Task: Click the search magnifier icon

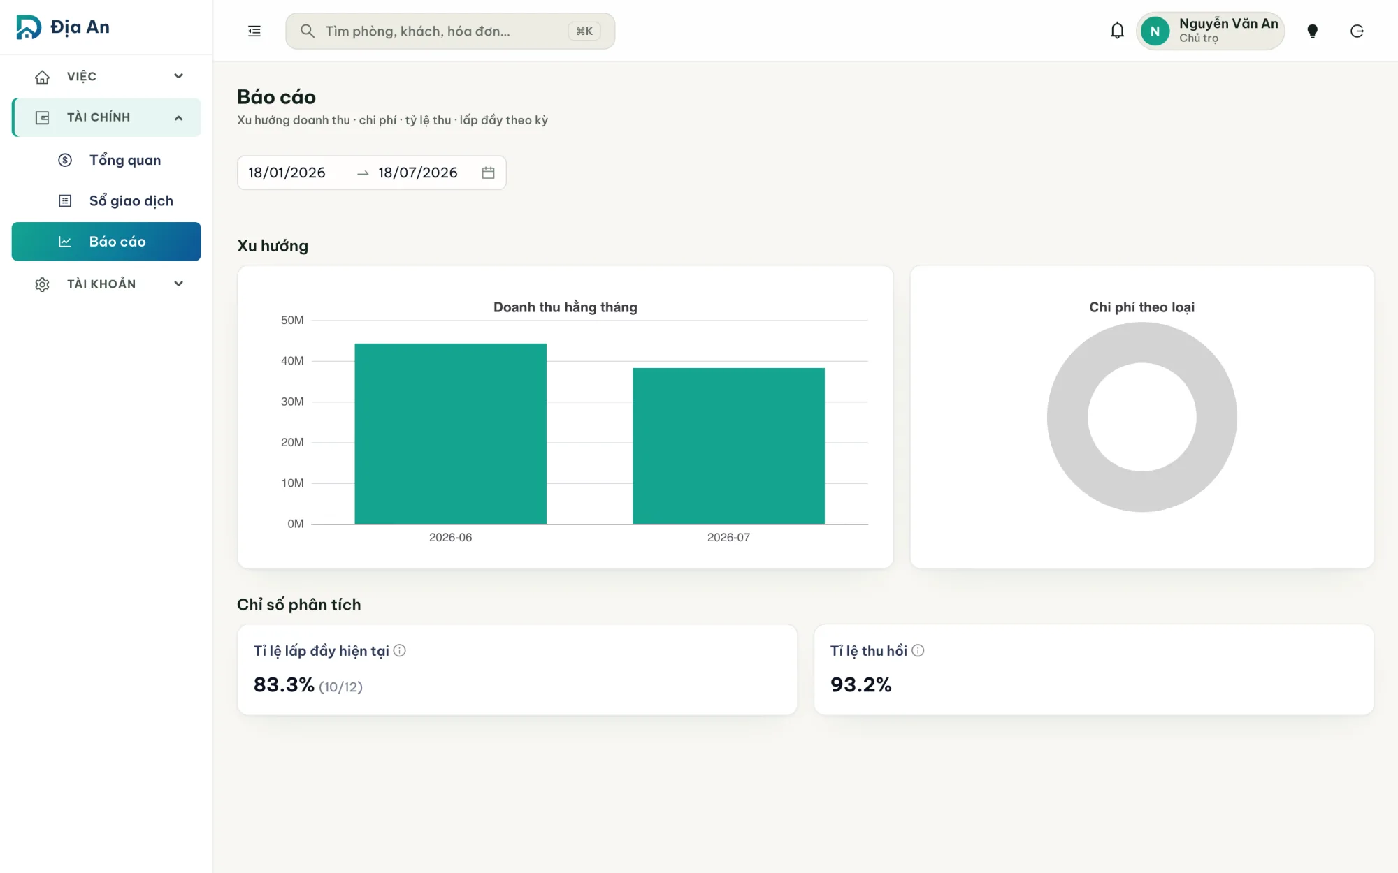Action: [307, 31]
